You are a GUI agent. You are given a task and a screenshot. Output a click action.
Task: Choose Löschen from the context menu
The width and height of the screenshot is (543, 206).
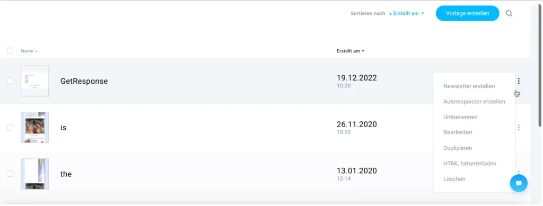pos(454,179)
